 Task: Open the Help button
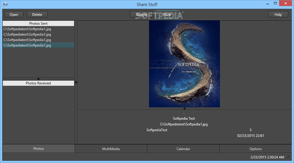coord(278,14)
